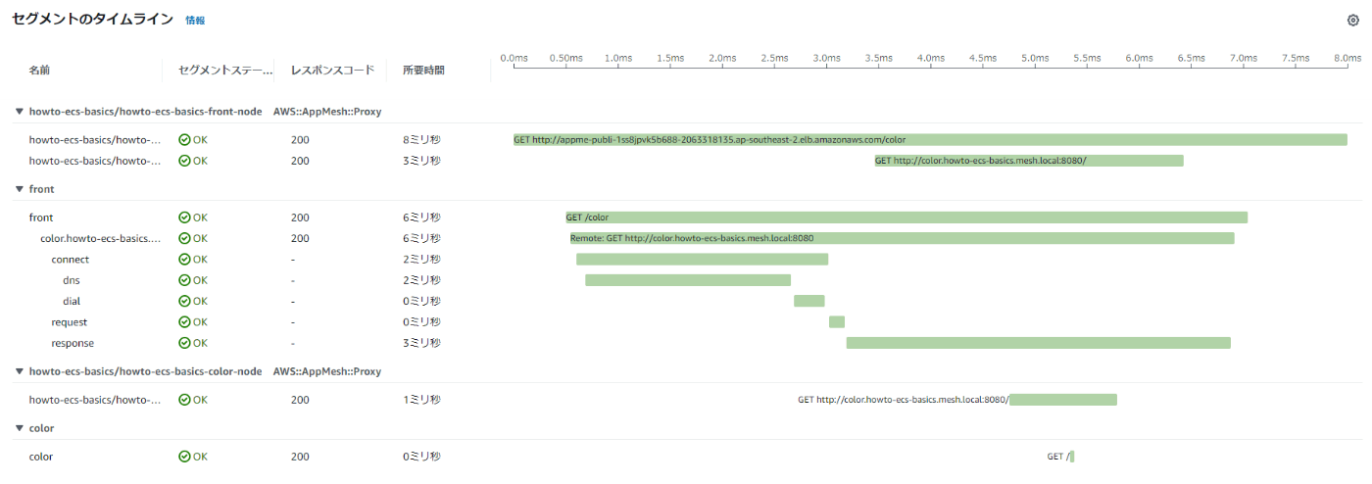The height and width of the screenshot is (484, 1372).
Task: Click the OK status icon in the dial row
Action: pos(184,302)
